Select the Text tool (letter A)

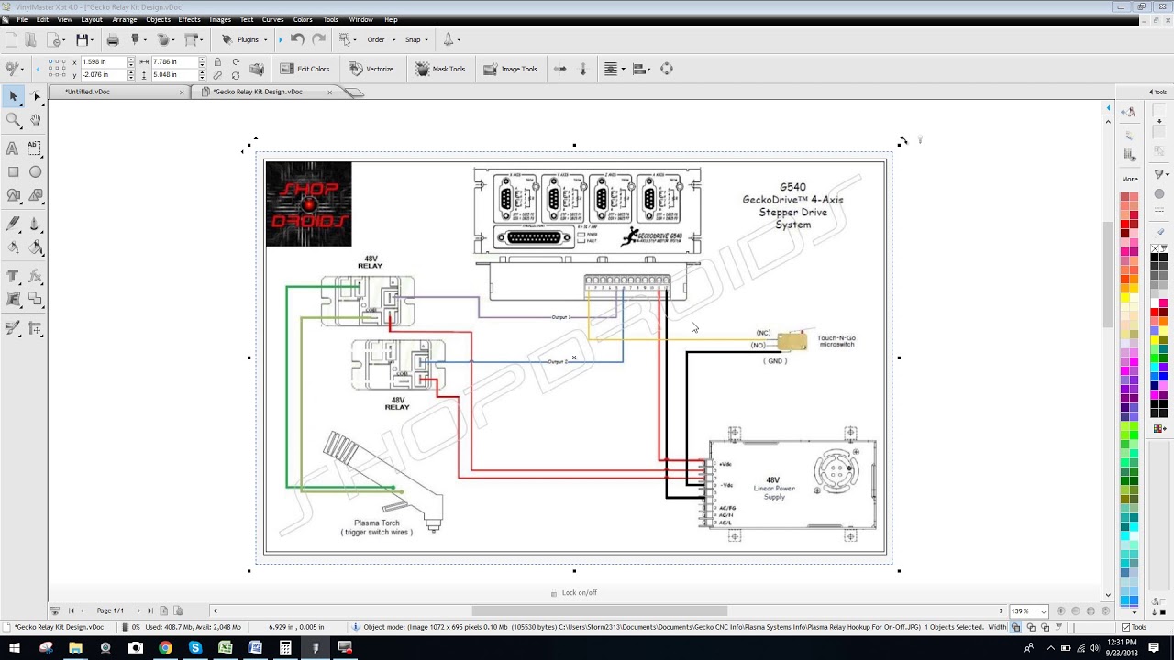coord(13,148)
